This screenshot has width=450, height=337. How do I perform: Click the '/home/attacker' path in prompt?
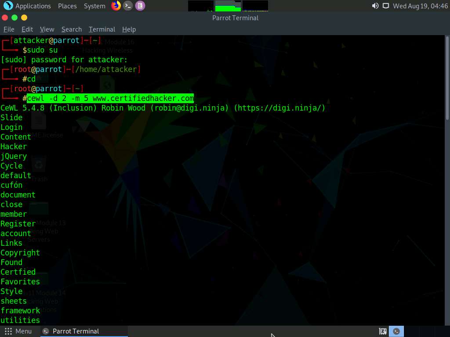pos(106,69)
